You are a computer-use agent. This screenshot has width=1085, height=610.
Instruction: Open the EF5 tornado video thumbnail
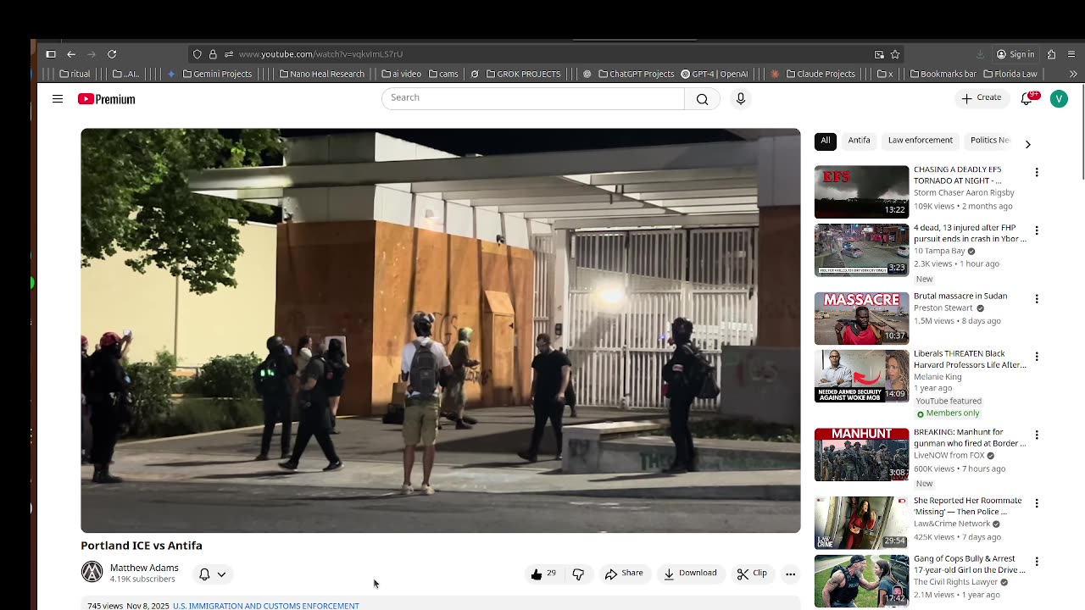click(861, 191)
